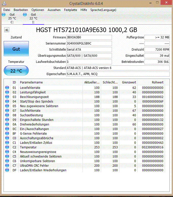The image size is (173, 197).
Task: Select the G-Sense Fehlerrate parameter name
Action: (33, 134)
